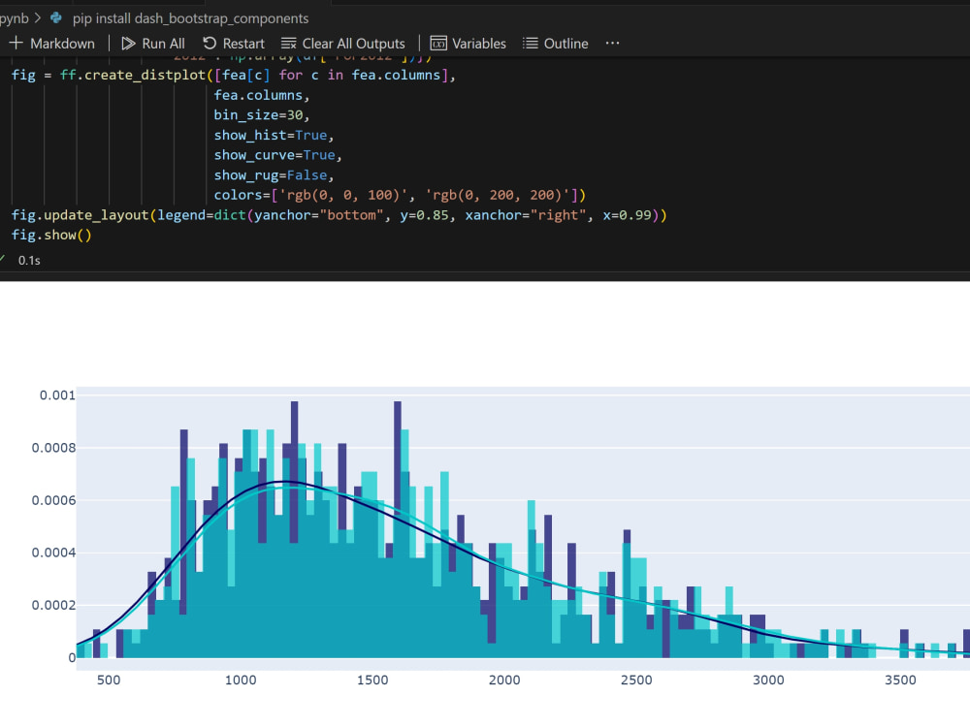970x727 pixels.
Task: Click the cell execution time 0.1s
Action: point(29,261)
